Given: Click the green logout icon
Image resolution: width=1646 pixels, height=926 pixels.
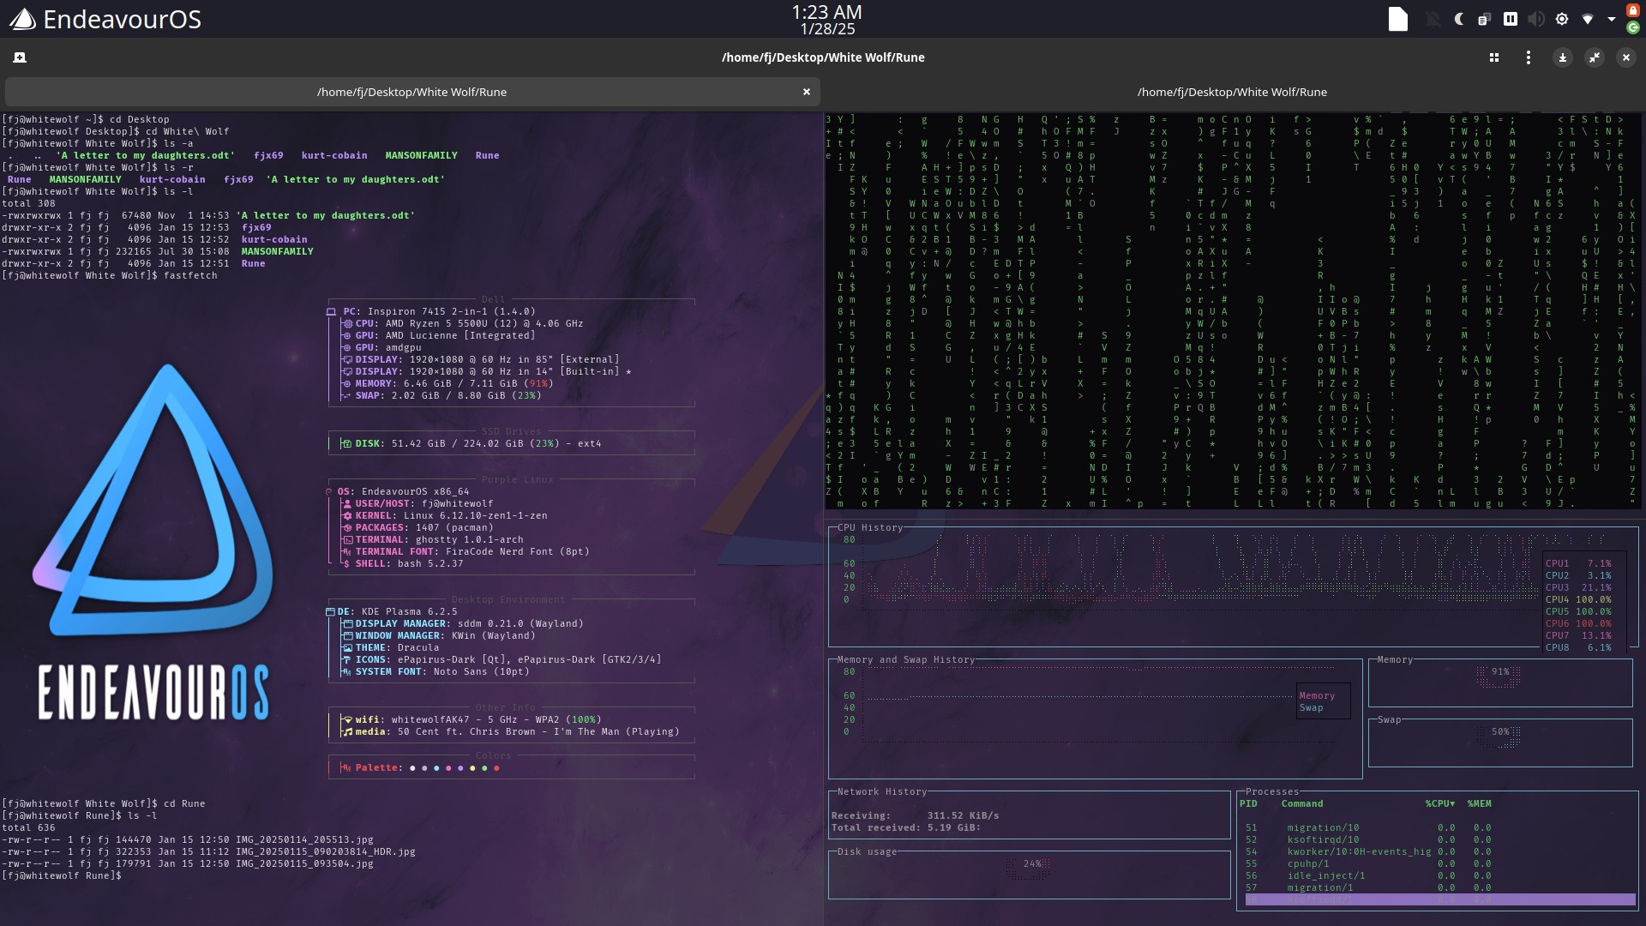Looking at the screenshot, I should pos(1633,28).
